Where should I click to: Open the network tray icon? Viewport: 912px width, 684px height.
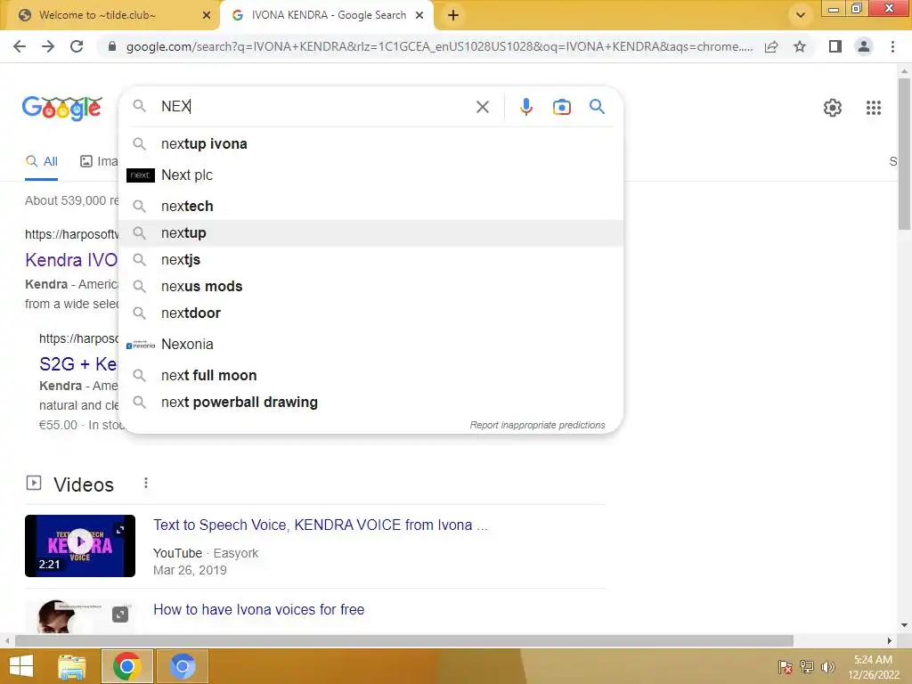click(x=806, y=667)
